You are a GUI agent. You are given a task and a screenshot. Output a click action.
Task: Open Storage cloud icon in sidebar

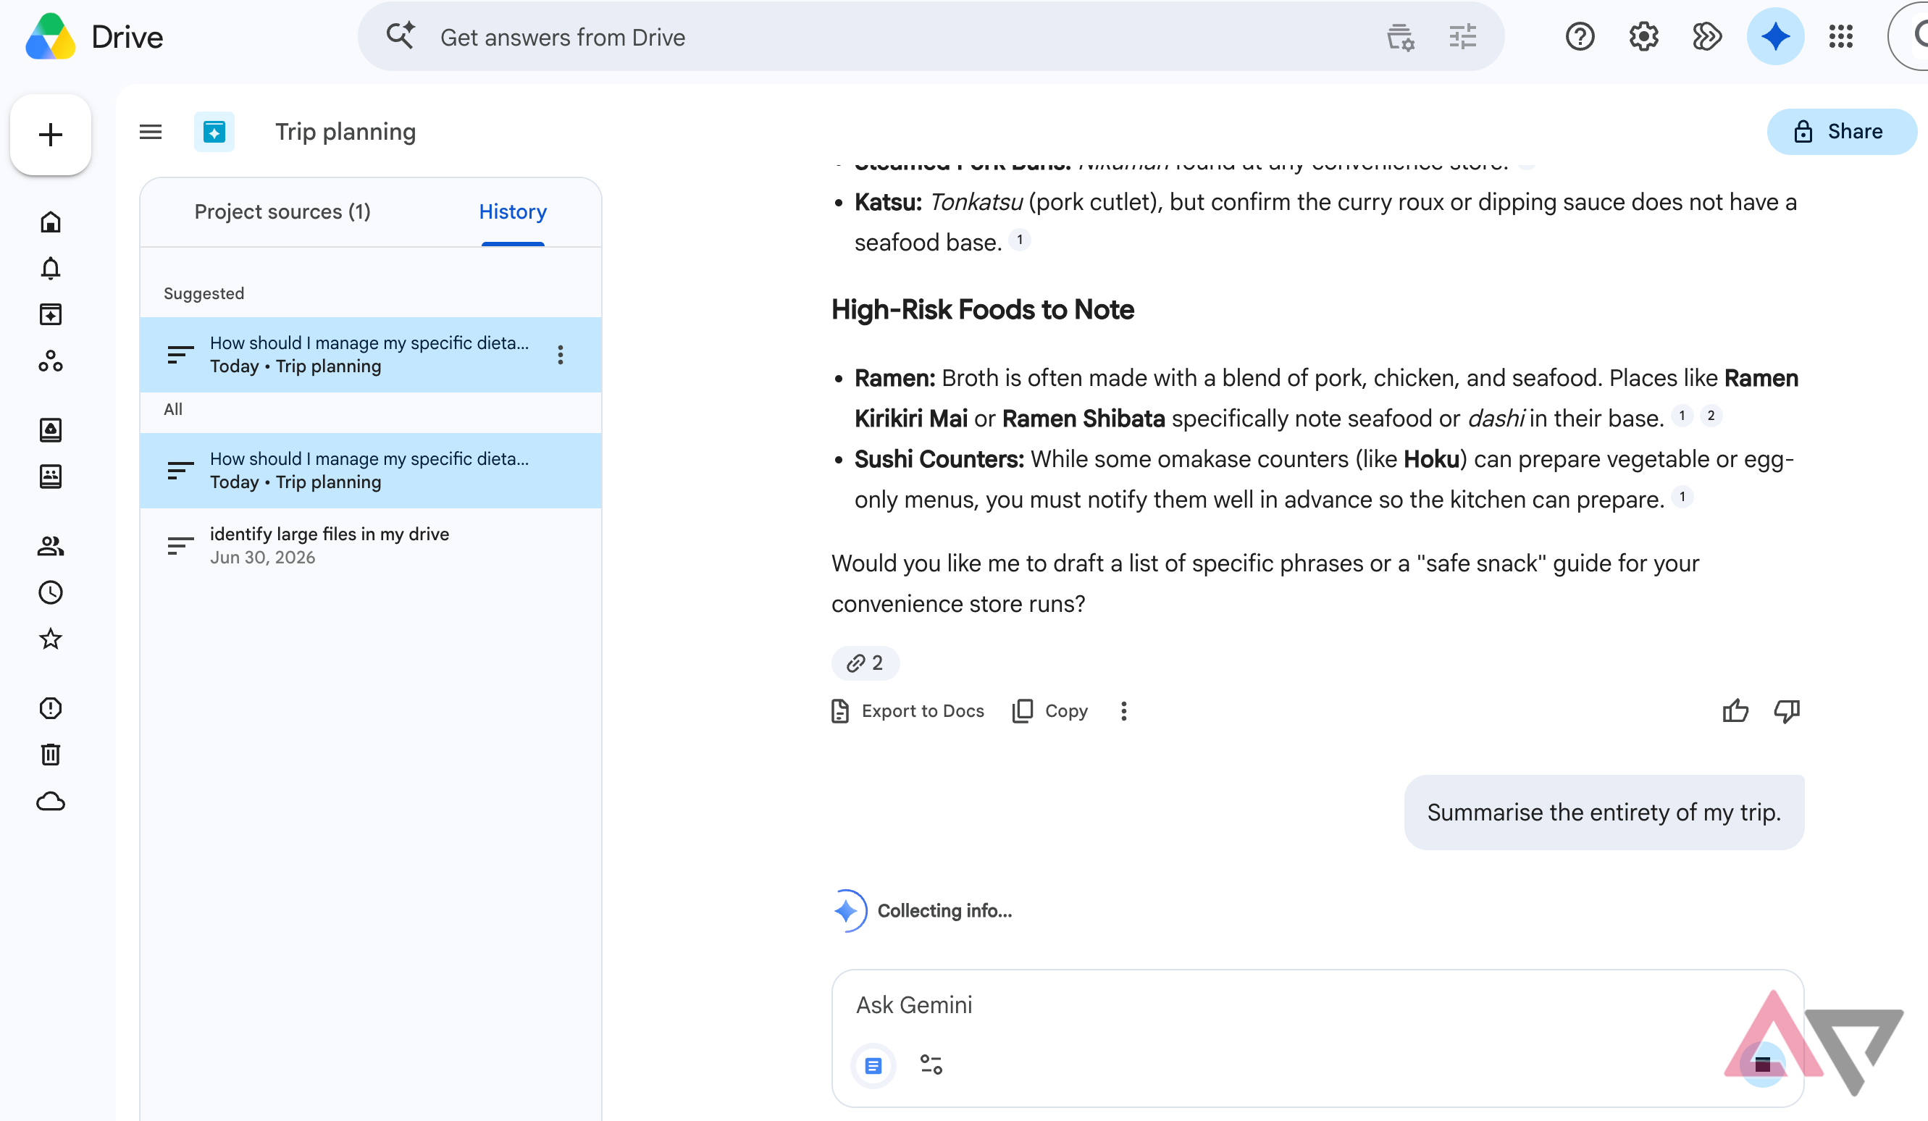[51, 801]
